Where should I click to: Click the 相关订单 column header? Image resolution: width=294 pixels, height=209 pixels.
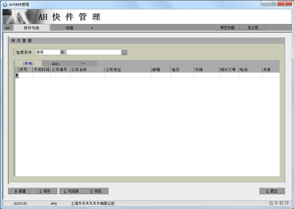tap(229, 70)
